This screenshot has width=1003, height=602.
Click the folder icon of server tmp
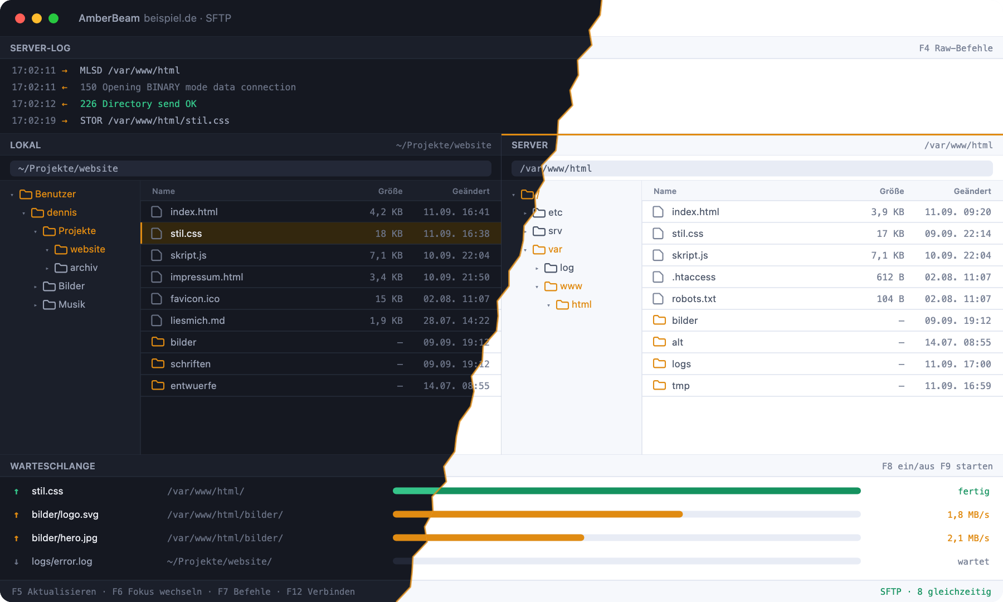click(x=659, y=385)
